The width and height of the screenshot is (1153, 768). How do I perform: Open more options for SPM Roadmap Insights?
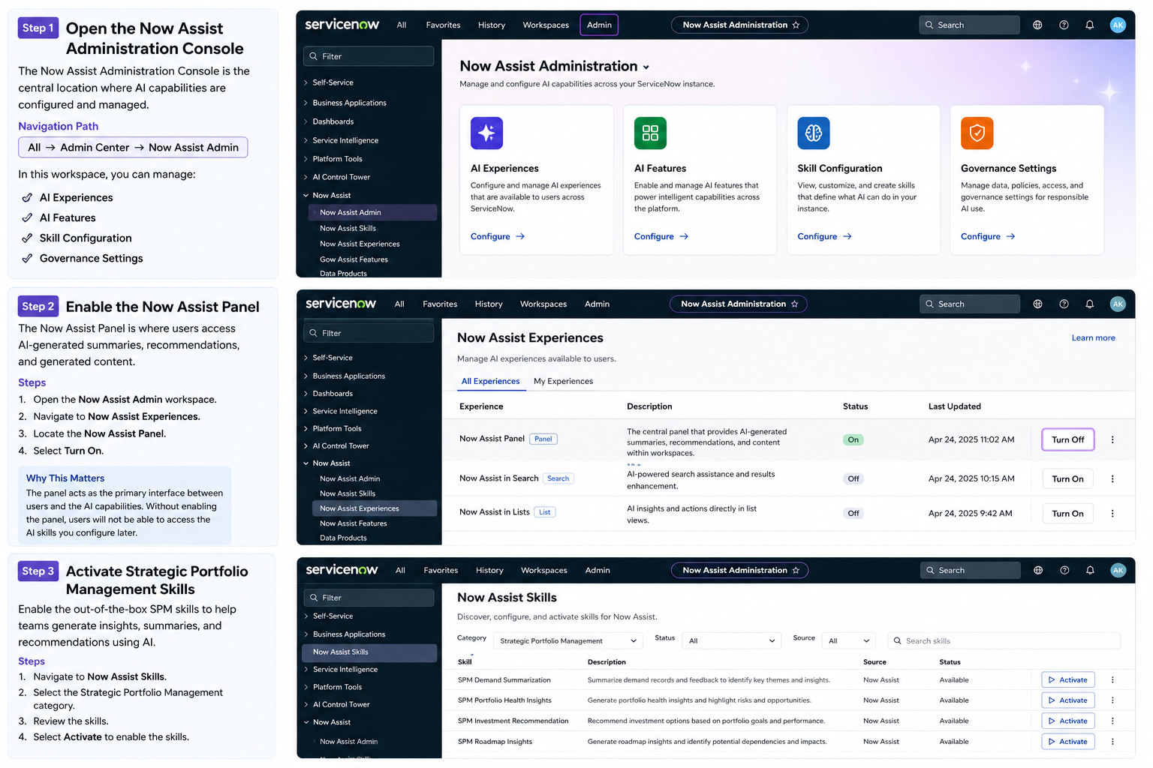(x=1112, y=742)
